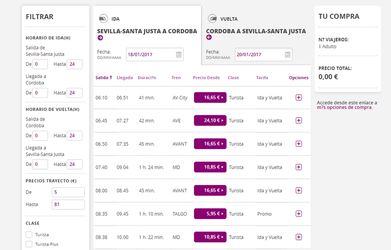Click the train icon on the IDA tab
This screenshot has width=391, height=250.
tap(103, 19)
